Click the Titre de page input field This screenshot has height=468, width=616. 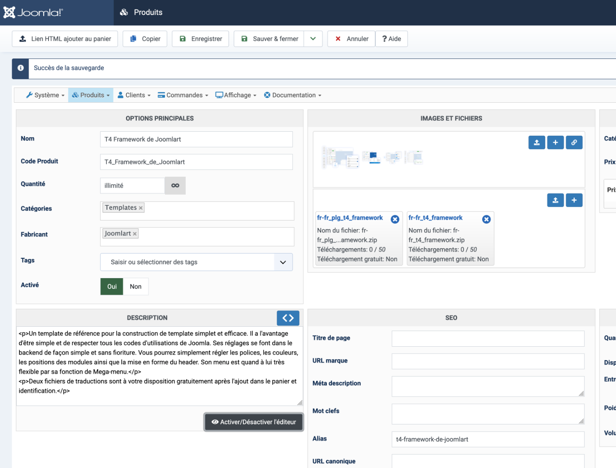pyautogui.click(x=488, y=339)
